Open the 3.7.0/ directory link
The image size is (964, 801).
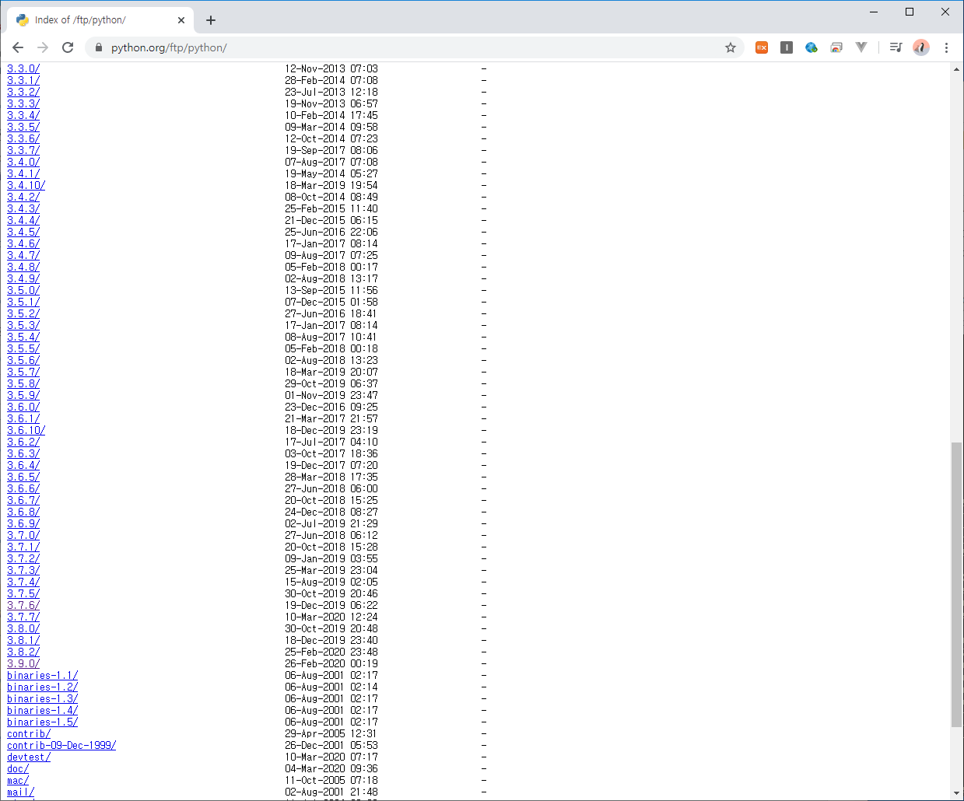coord(23,535)
